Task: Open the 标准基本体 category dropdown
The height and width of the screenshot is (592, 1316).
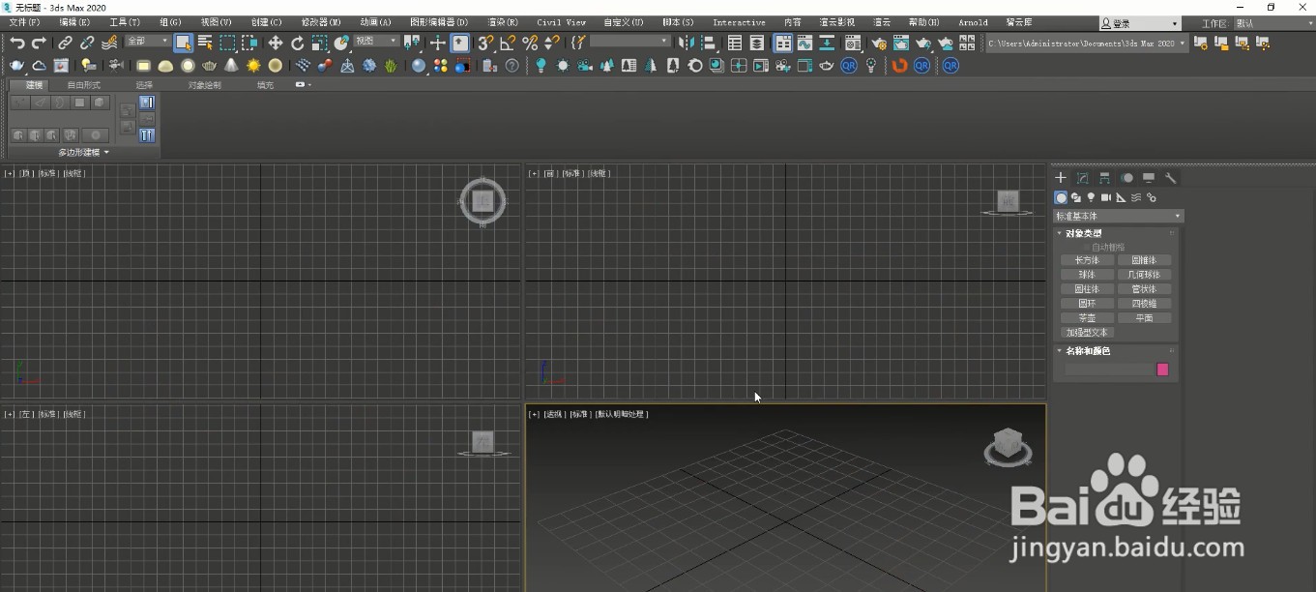Action: (x=1118, y=216)
